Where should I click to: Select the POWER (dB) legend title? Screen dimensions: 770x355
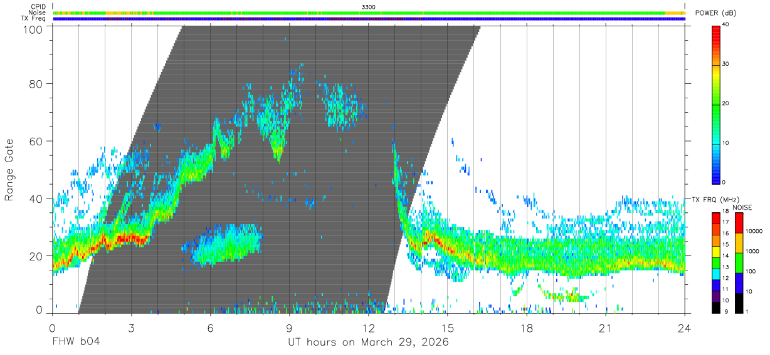(x=715, y=13)
